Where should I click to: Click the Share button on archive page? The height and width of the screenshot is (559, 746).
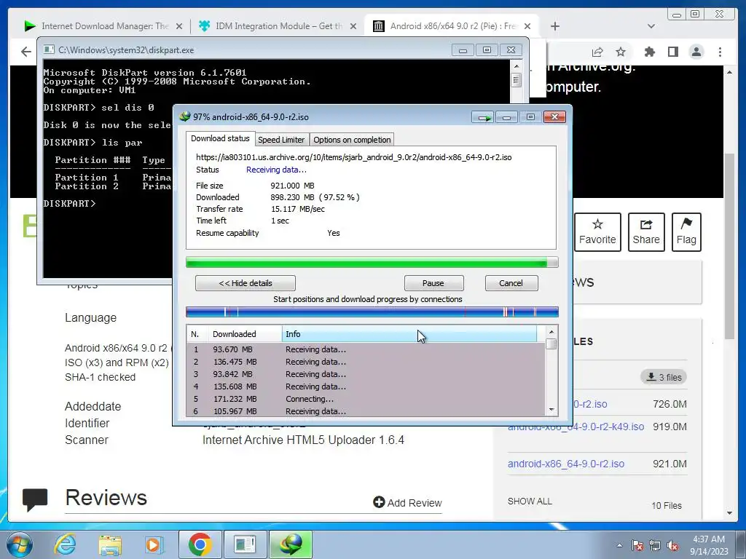[x=646, y=232]
